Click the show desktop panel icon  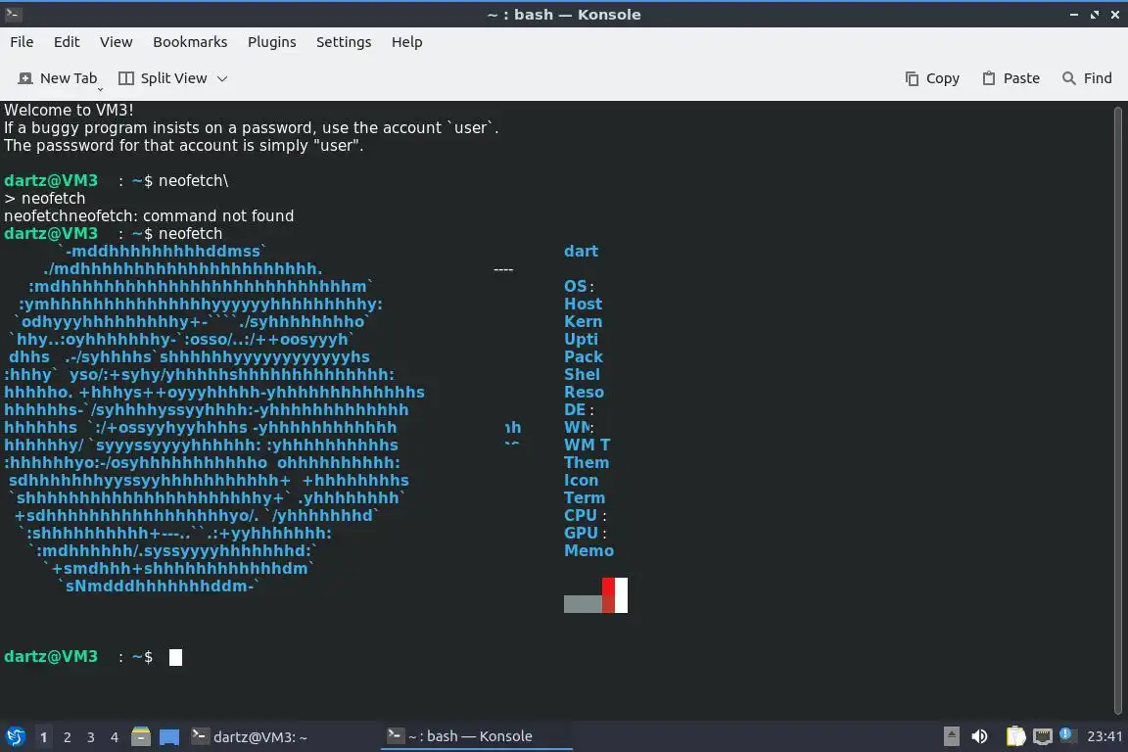pos(169,736)
